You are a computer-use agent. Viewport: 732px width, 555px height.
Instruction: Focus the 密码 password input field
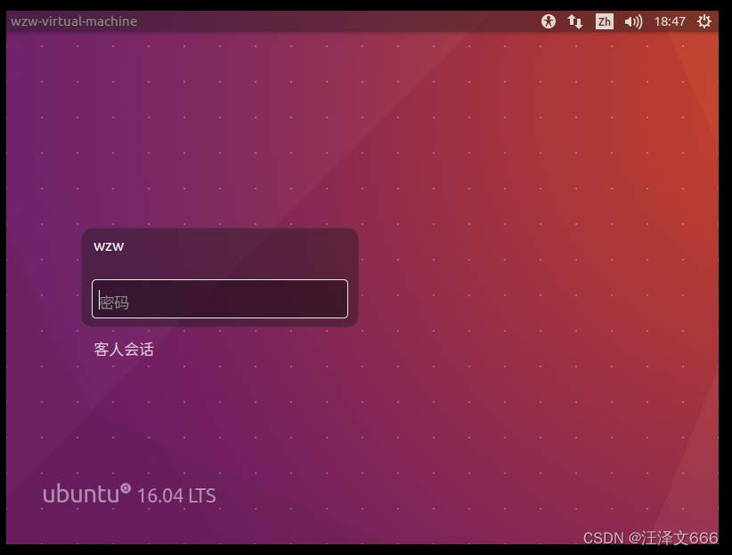pyautogui.click(x=220, y=299)
